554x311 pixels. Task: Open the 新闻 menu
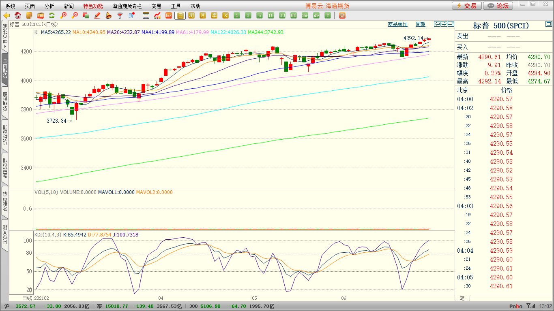[x=69, y=6]
